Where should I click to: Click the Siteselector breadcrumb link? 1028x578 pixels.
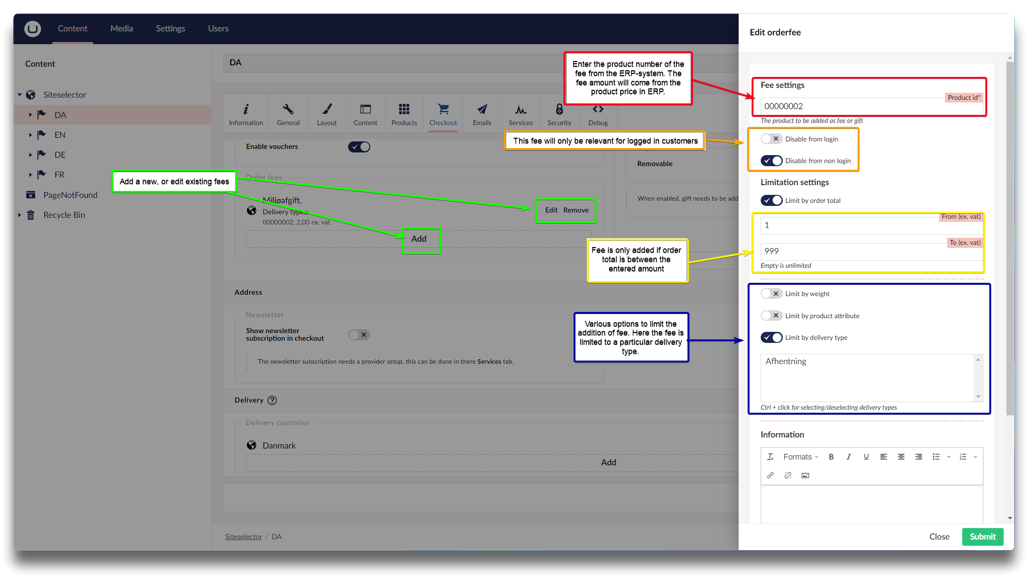pos(243,536)
